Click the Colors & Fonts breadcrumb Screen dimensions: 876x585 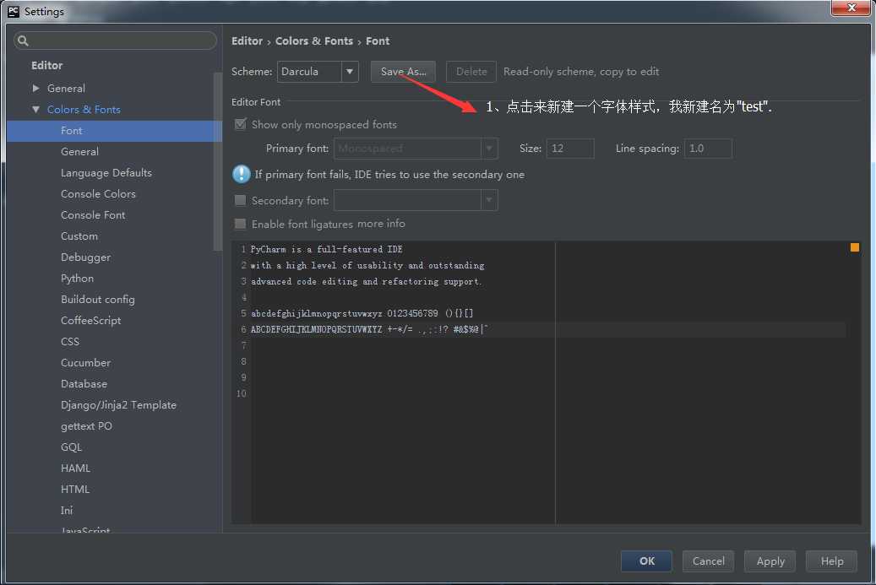[x=314, y=41]
